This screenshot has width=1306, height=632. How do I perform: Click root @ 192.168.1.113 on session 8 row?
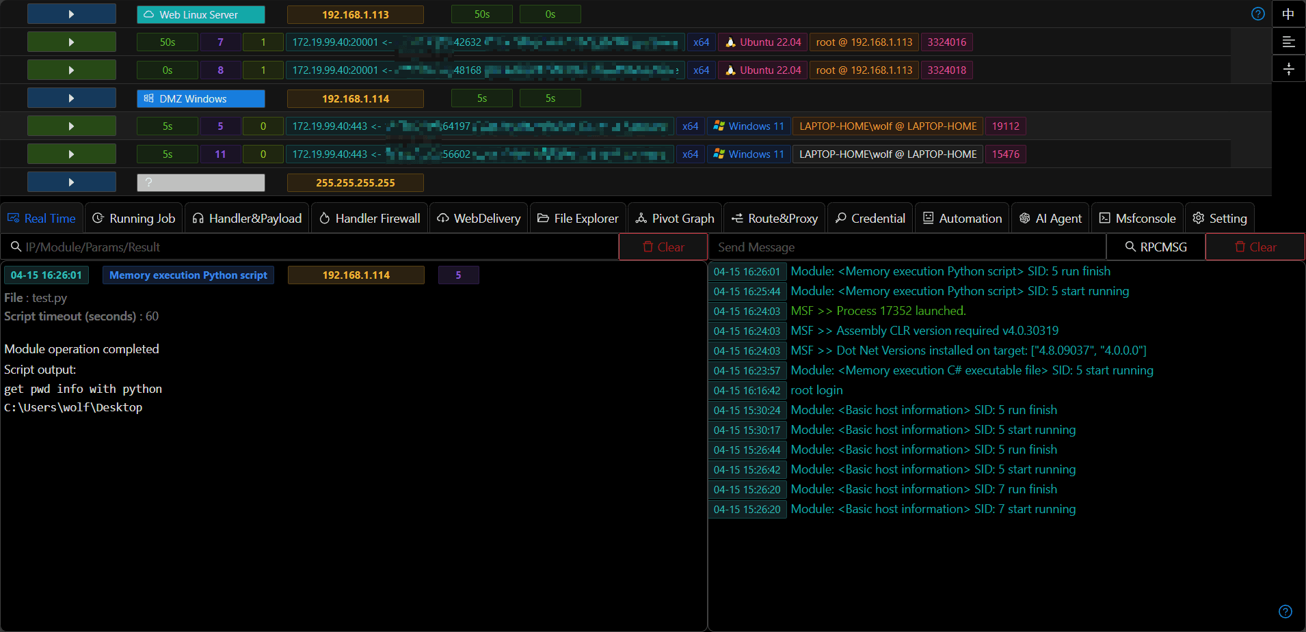click(x=864, y=70)
